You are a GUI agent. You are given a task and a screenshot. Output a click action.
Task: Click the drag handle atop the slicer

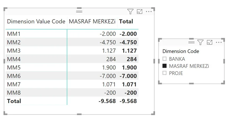pyautogui.click(x=191, y=42)
